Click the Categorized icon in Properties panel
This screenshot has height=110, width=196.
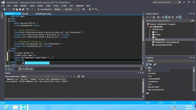pyautogui.click(x=147, y=64)
